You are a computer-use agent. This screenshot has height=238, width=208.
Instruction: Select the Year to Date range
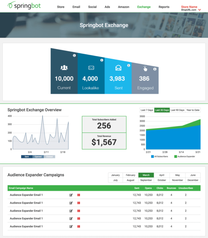tap(193, 110)
